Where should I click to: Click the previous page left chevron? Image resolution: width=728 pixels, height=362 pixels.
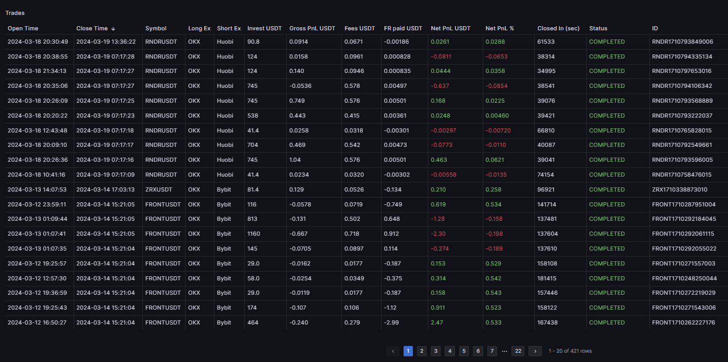click(x=393, y=351)
